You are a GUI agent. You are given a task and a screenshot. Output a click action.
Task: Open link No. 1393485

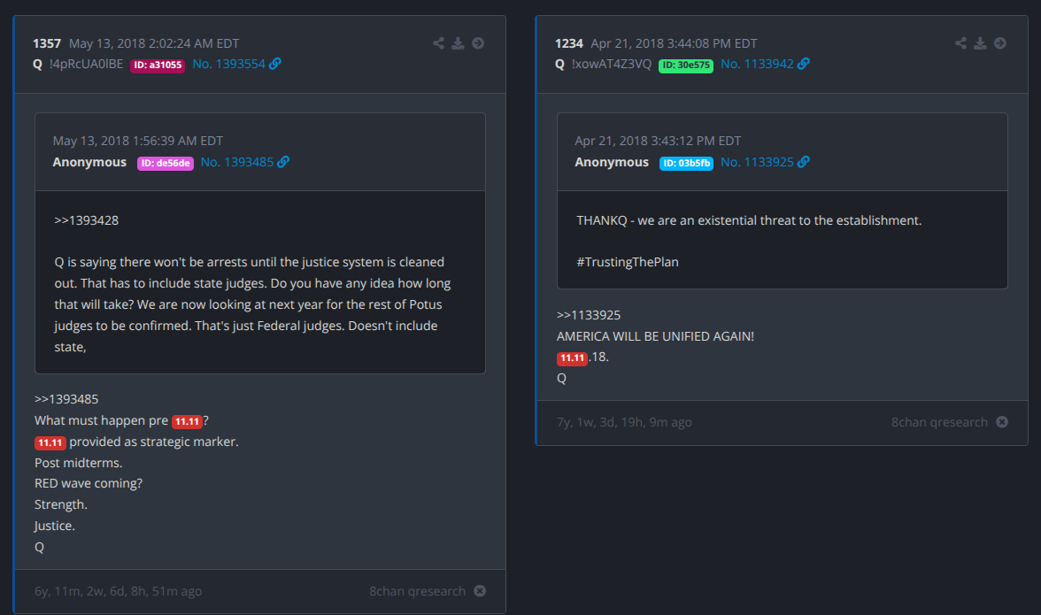click(x=237, y=162)
